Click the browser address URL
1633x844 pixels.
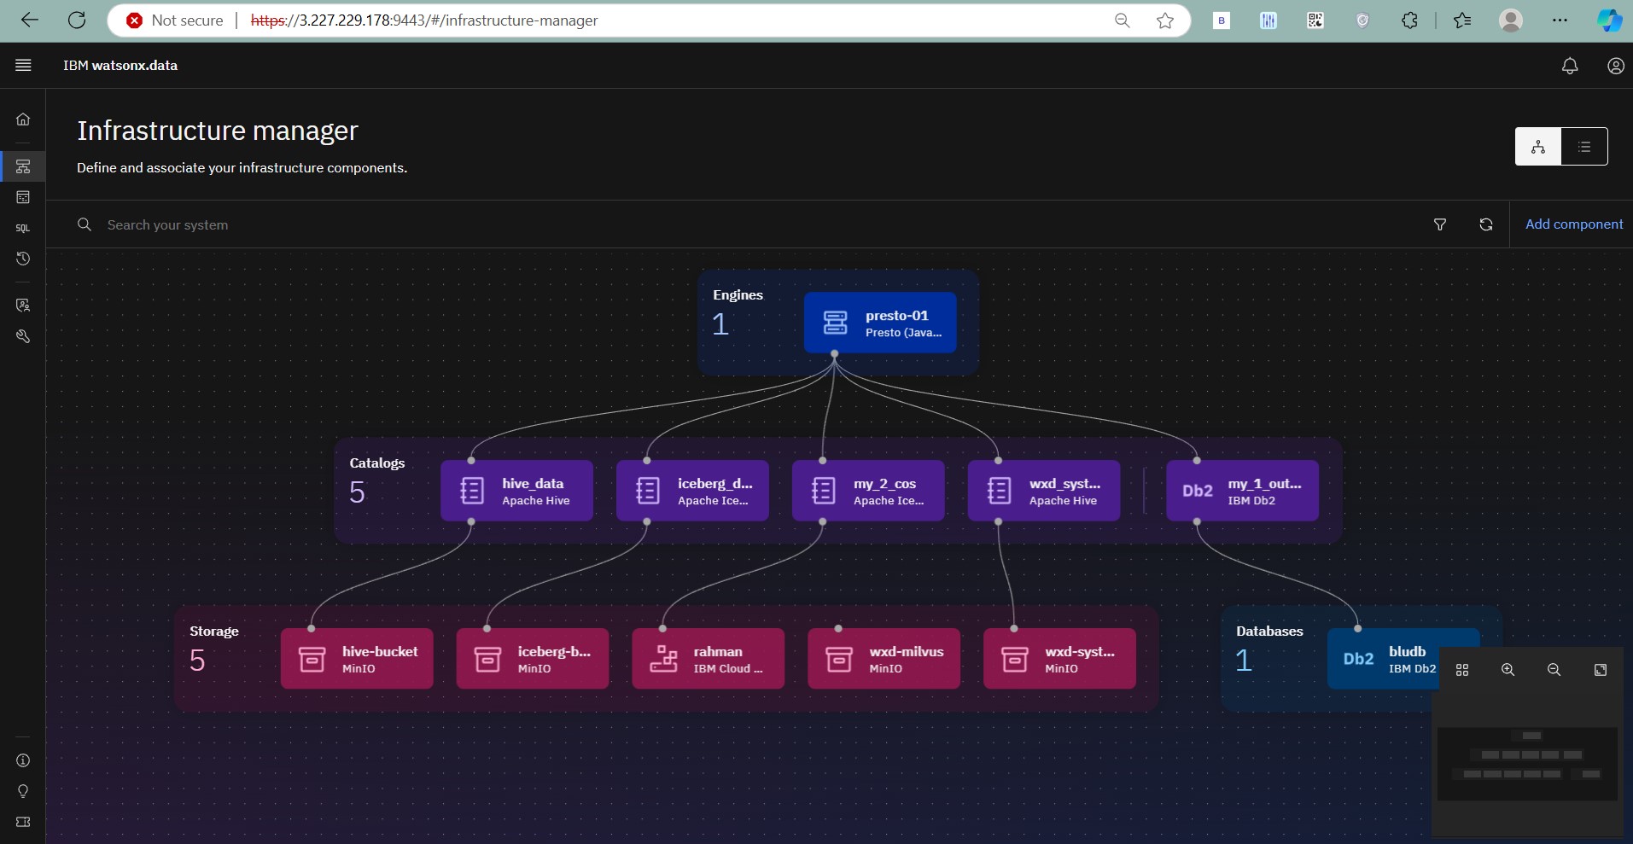click(x=424, y=20)
